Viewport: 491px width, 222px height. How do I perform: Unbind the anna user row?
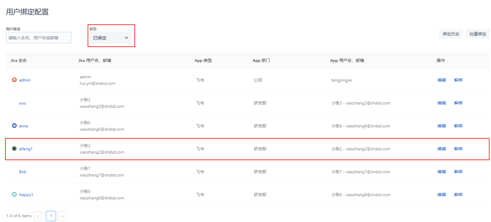coord(458,126)
